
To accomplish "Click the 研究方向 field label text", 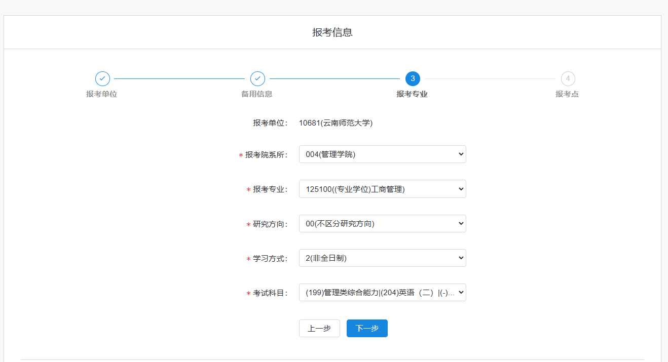I will 270,224.
